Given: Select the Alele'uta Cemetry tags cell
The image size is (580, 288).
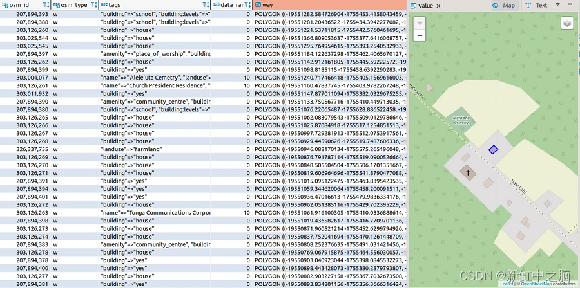Looking at the screenshot, I should [155, 77].
